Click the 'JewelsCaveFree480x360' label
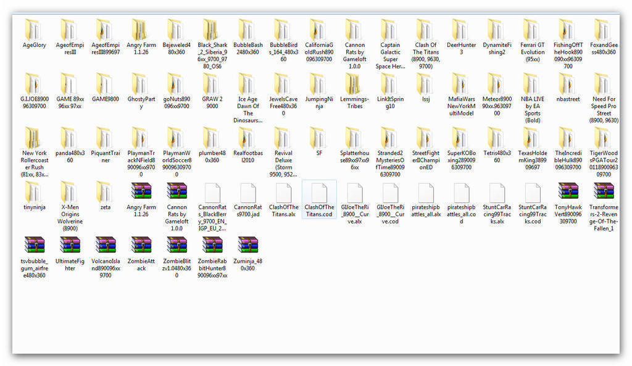This screenshot has height=366, width=632. tap(283, 106)
